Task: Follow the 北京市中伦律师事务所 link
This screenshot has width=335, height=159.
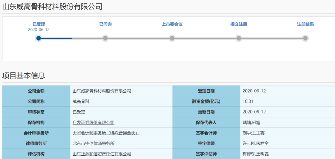Action: (x=93, y=143)
